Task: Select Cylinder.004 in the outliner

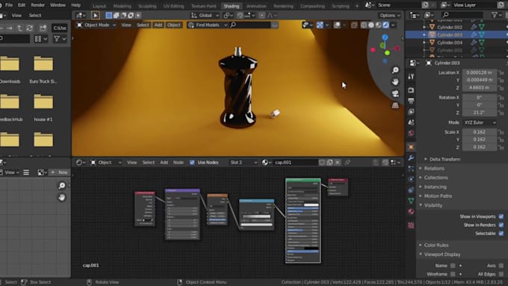Action: pos(450,43)
